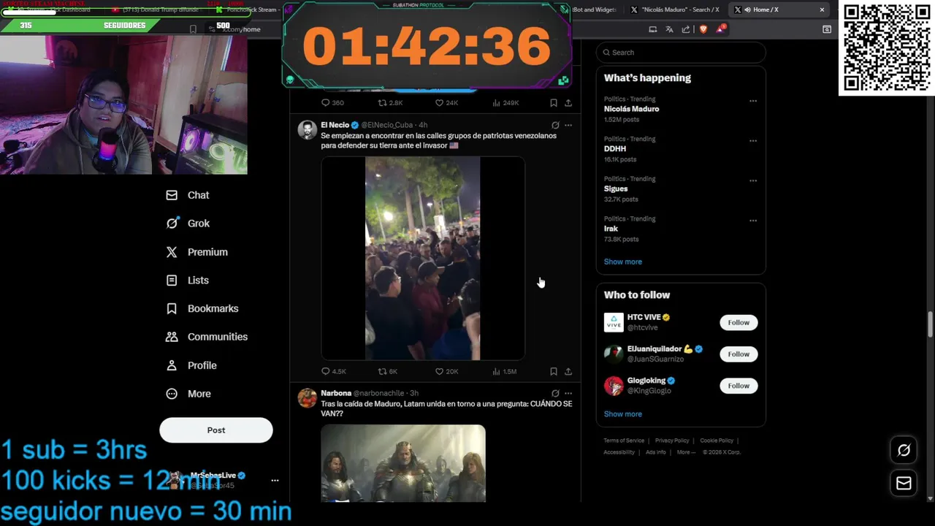Open Chat from the X sidebar
This screenshot has height=526, width=935.
coord(188,195)
